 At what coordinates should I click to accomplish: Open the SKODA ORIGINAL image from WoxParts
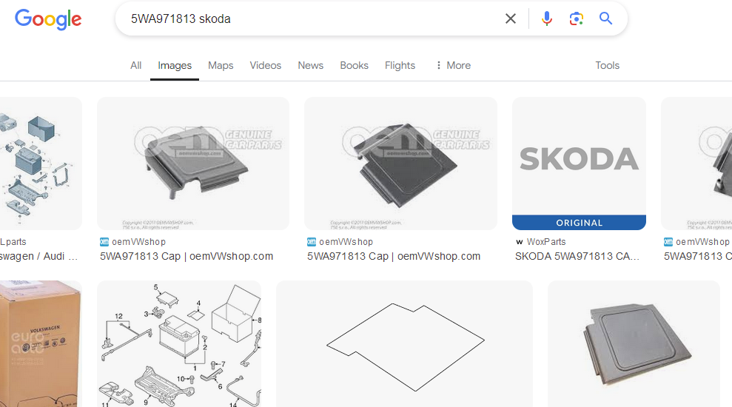coord(579,164)
